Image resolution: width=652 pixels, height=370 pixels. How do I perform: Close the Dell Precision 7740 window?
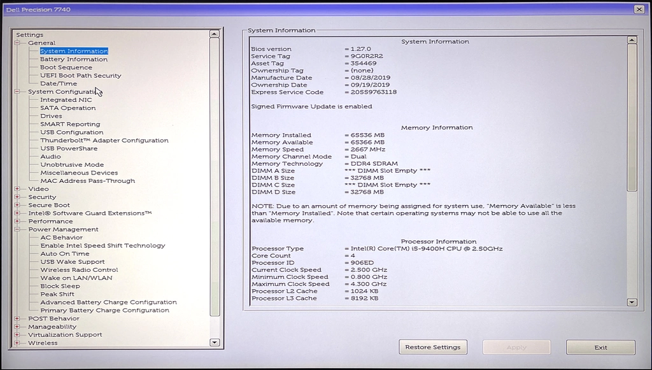point(639,9)
